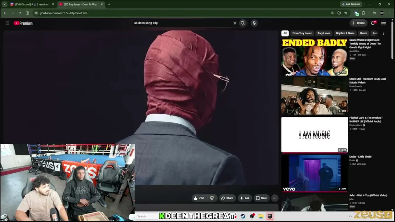Viewport: 395px width, 222px height.
Task: Open Epic Games Launcher in taskbar
Action: click(x=270, y=216)
